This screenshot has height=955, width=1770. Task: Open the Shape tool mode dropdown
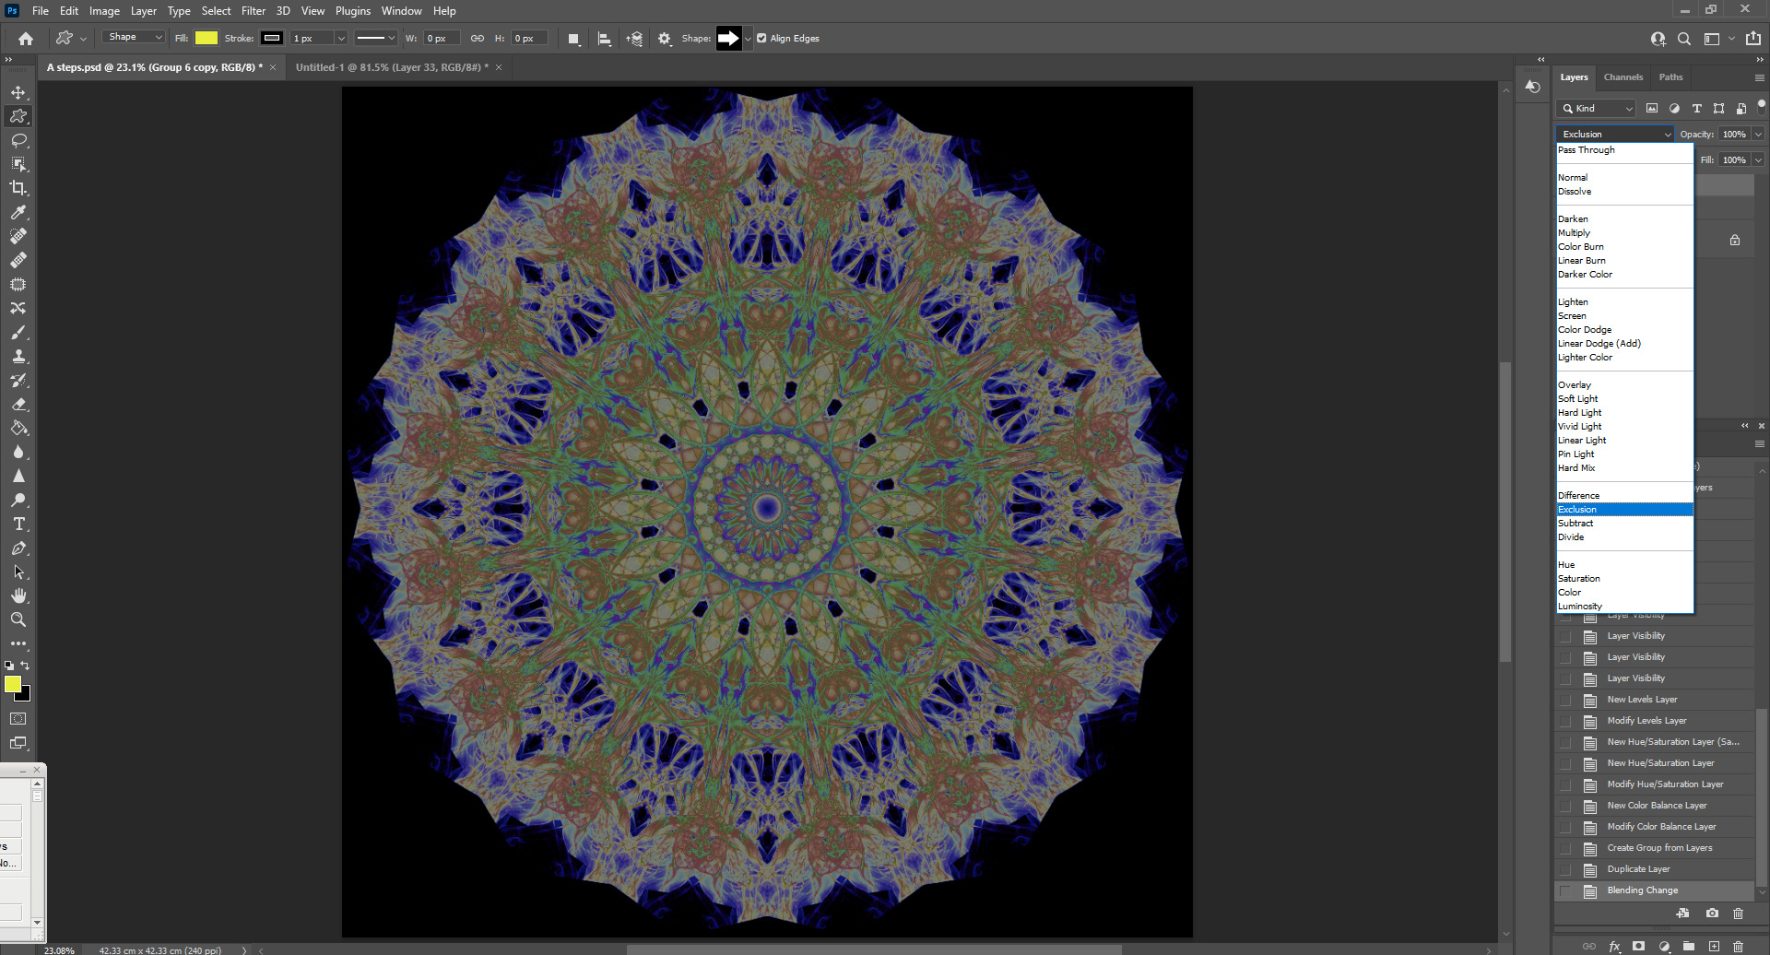pyautogui.click(x=135, y=38)
